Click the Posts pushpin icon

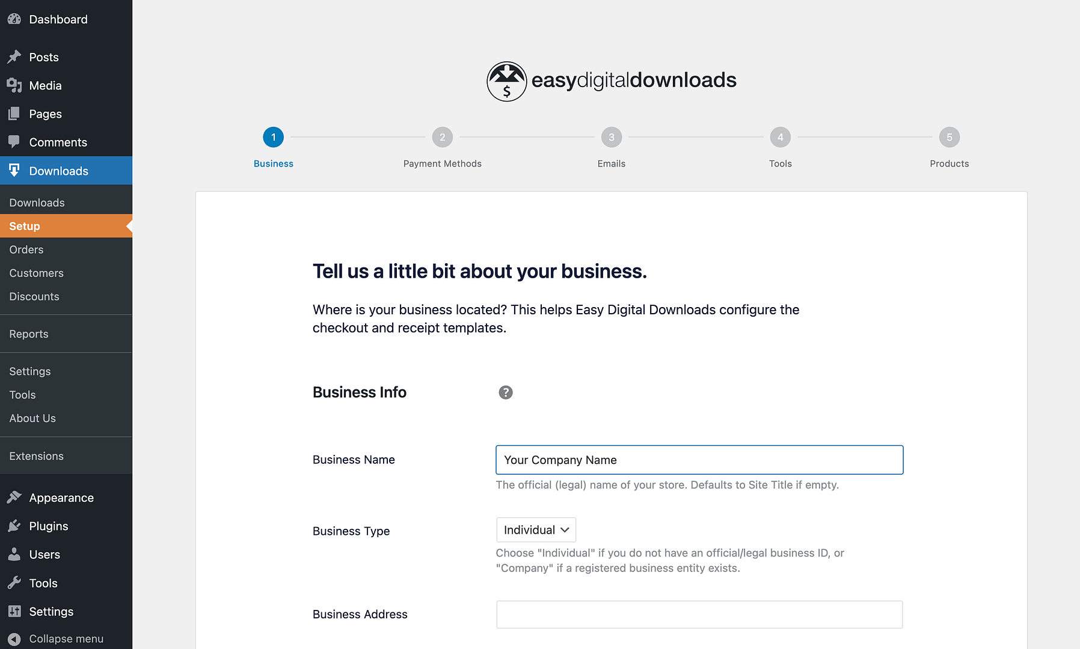(14, 57)
